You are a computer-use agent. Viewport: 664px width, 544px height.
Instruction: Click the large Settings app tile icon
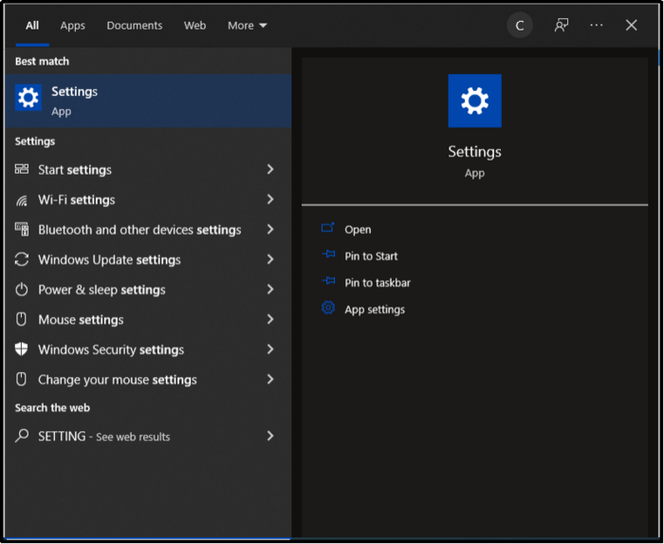[474, 101]
